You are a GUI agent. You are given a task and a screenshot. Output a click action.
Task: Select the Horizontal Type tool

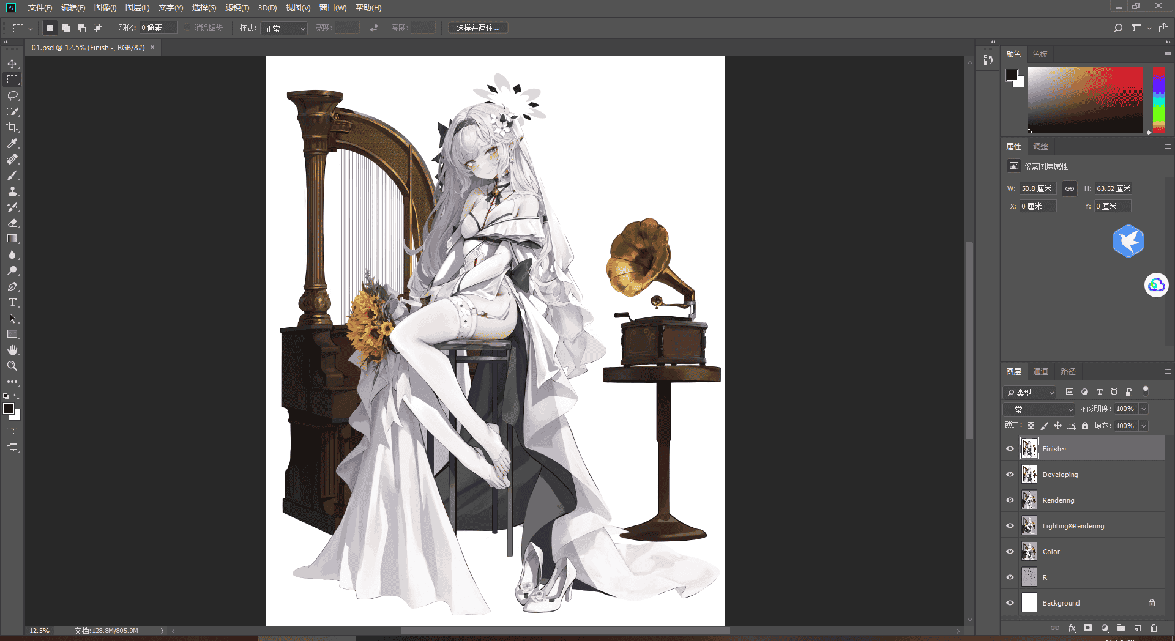pyautogui.click(x=12, y=302)
